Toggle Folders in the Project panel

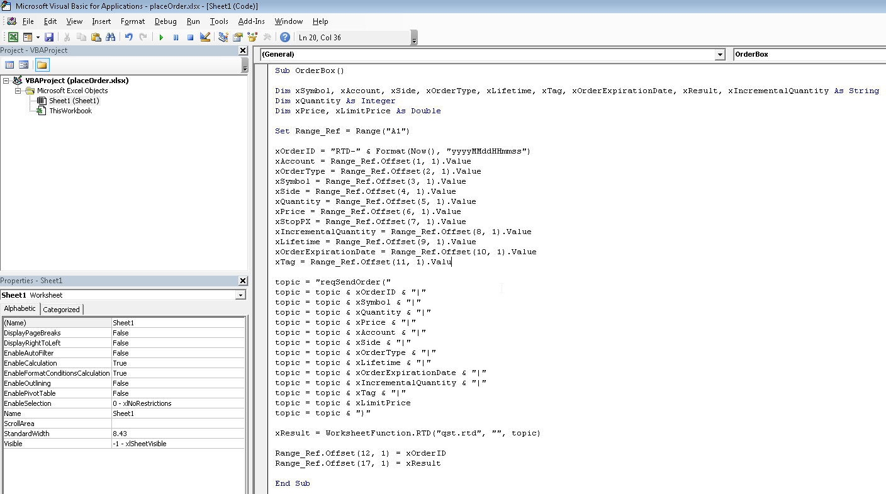click(42, 65)
